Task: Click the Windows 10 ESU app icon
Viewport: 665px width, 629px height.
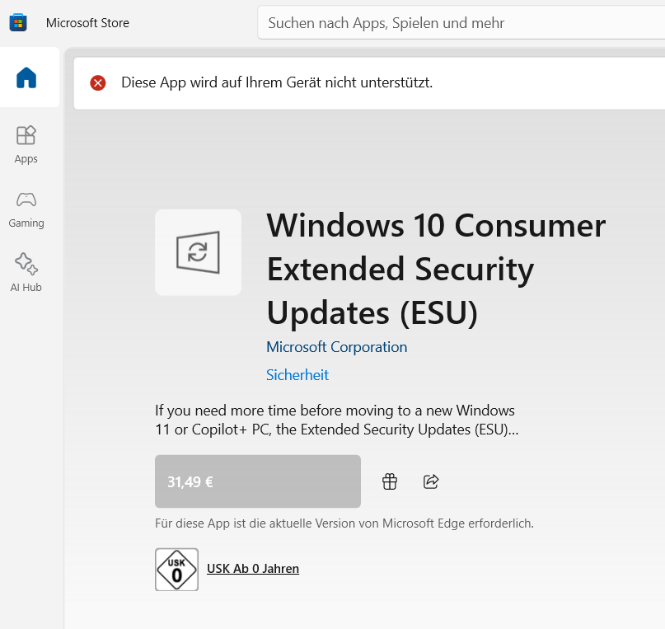Action: pyautogui.click(x=198, y=252)
